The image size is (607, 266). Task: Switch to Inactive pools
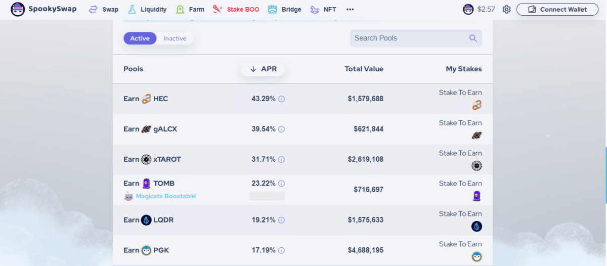tap(175, 38)
